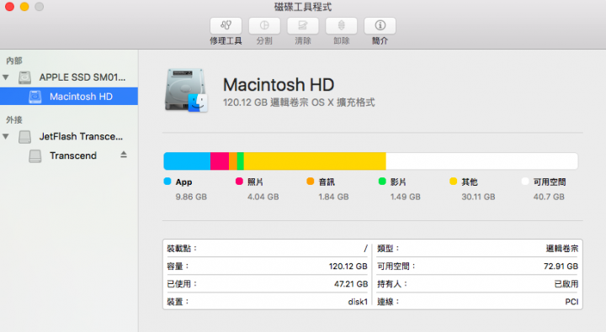Click the 卸除 unmount toolbar icon
Image resolution: width=606 pixels, height=332 pixels.
pos(341,25)
